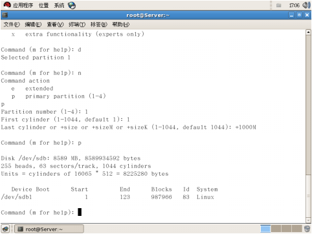
Task: Click the 'Selected partition 1' line
Action: click(36, 58)
